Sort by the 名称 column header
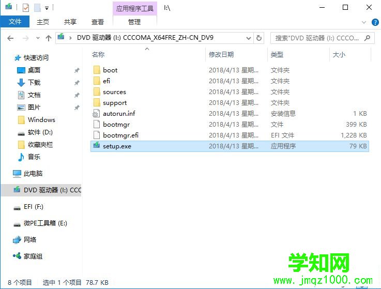Screen dimensions: 381x289 click(x=98, y=54)
